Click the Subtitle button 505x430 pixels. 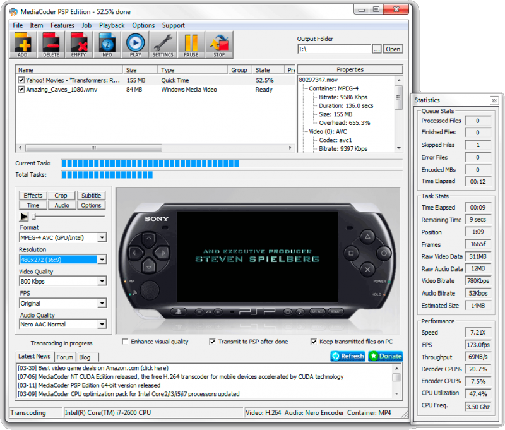91,196
